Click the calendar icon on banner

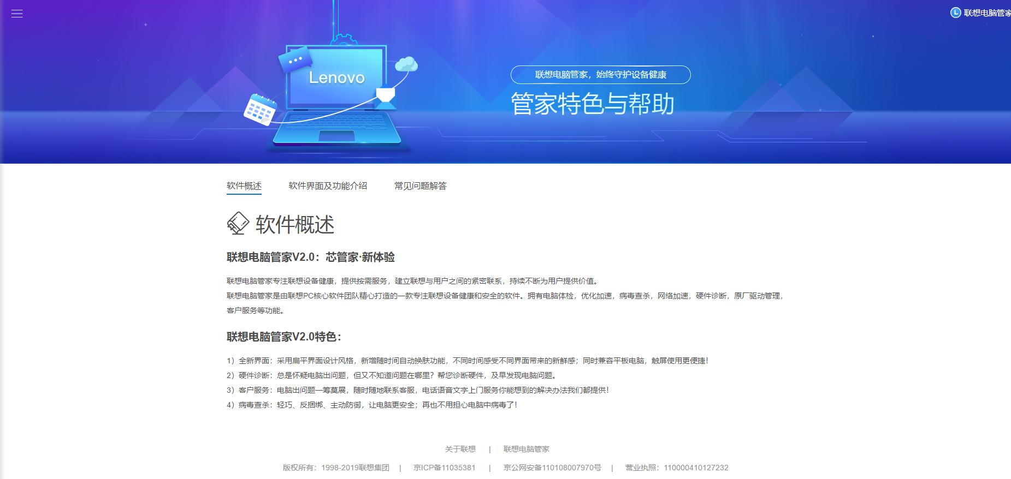[x=259, y=110]
